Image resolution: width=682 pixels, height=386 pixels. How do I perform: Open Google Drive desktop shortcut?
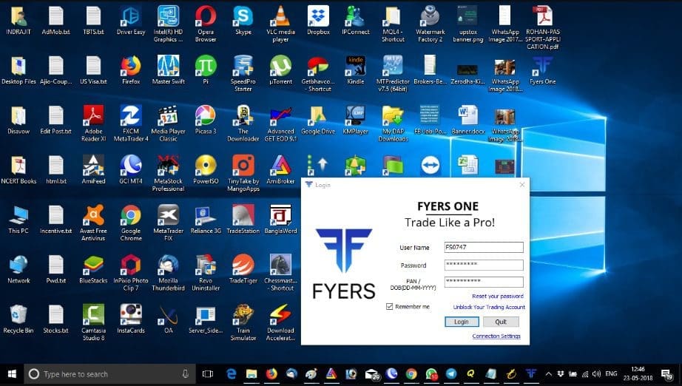click(x=318, y=121)
